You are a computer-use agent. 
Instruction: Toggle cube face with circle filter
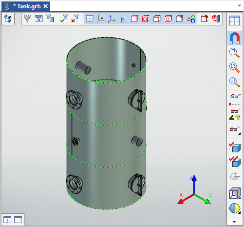click(x=146, y=19)
